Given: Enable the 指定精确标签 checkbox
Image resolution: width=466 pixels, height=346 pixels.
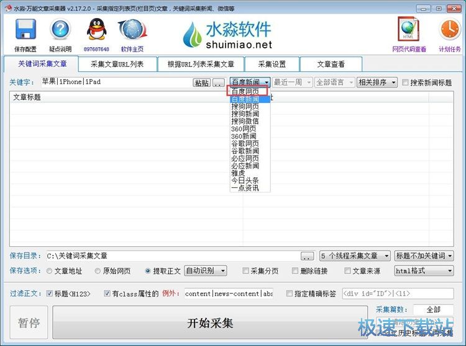Looking at the screenshot, I should pos(289,293).
